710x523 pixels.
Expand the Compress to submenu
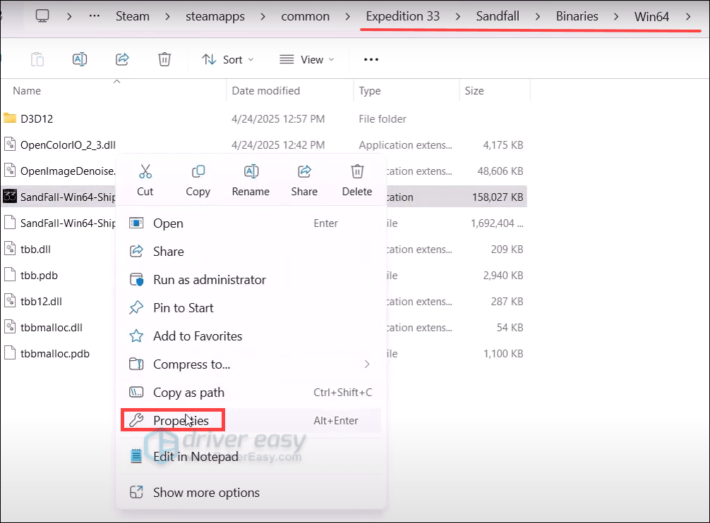(x=366, y=364)
